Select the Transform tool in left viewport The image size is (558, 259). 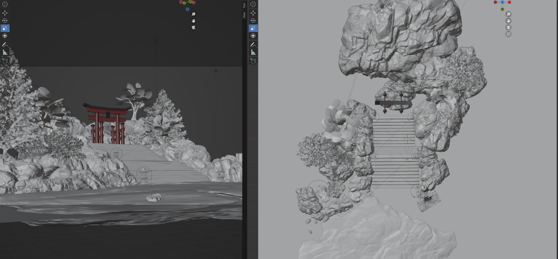click(x=5, y=36)
